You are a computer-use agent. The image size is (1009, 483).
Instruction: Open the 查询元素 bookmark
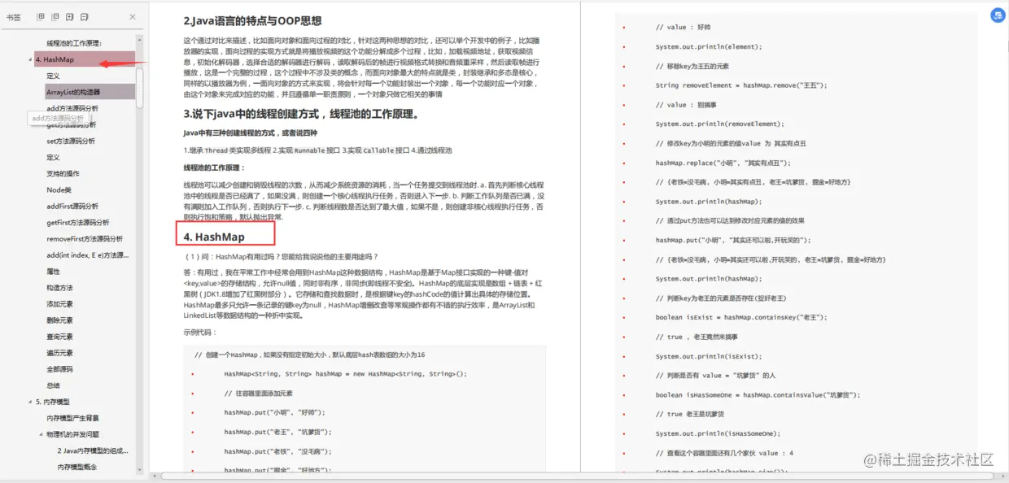click(x=59, y=337)
